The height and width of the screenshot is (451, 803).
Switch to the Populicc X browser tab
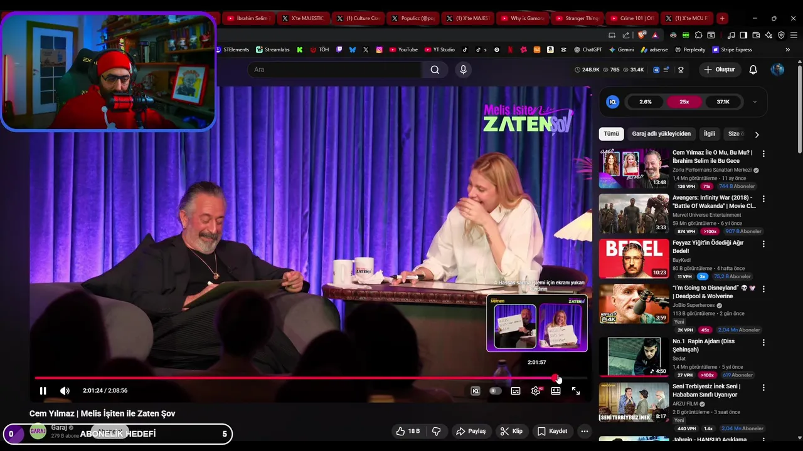[x=412, y=18]
